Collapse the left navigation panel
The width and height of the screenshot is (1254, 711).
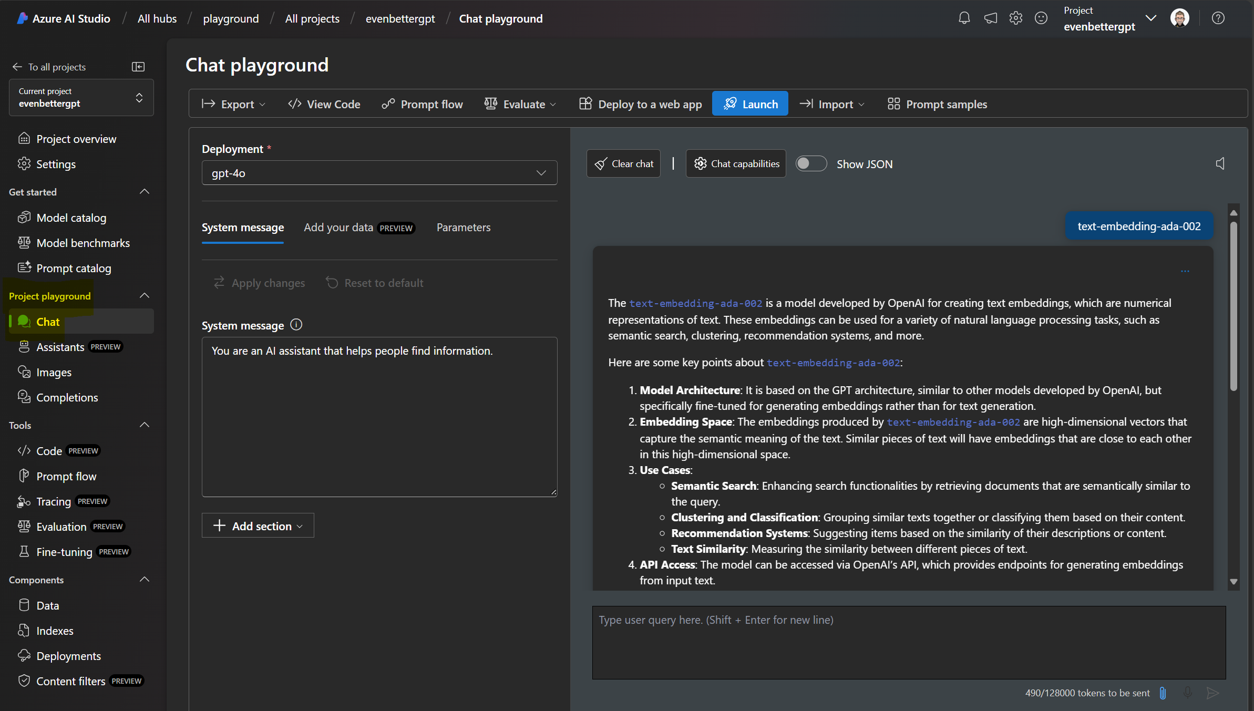point(138,67)
